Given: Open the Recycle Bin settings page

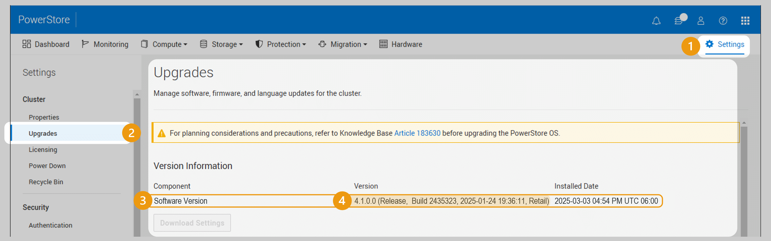Looking at the screenshot, I should tap(46, 182).
